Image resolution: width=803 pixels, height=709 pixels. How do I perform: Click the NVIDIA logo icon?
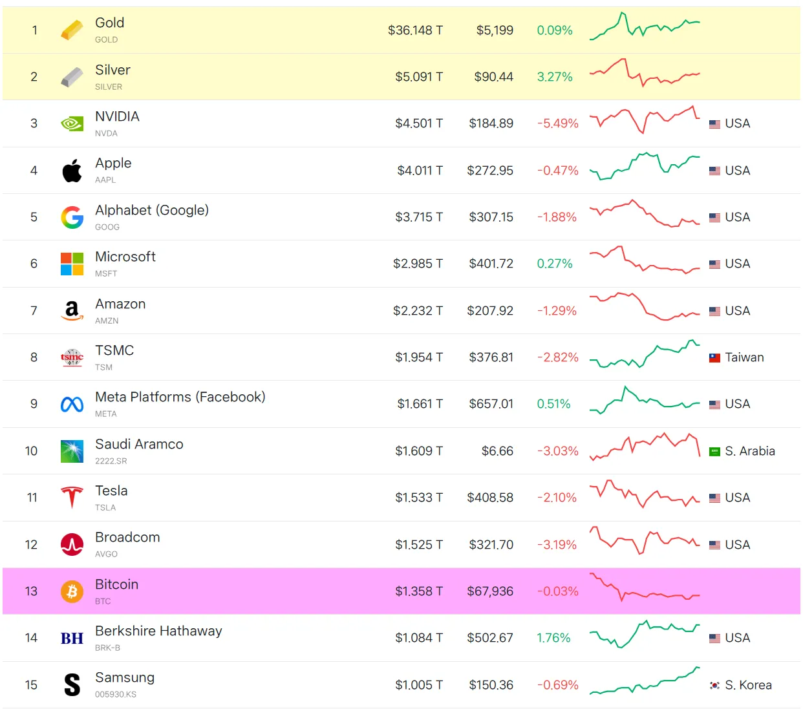pyautogui.click(x=72, y=123)
